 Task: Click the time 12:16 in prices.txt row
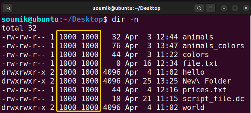tap(167, 90)
